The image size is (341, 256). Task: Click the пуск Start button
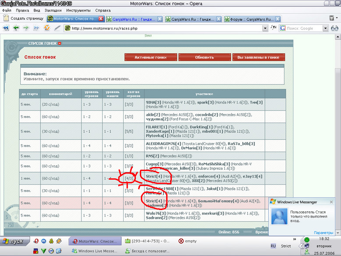coord(15,241)
